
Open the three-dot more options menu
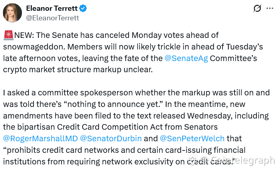pos(270,8)
